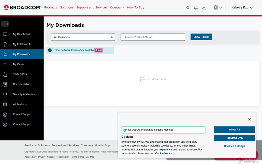Click the search magnifier icon in header

[x=188, y=8]
